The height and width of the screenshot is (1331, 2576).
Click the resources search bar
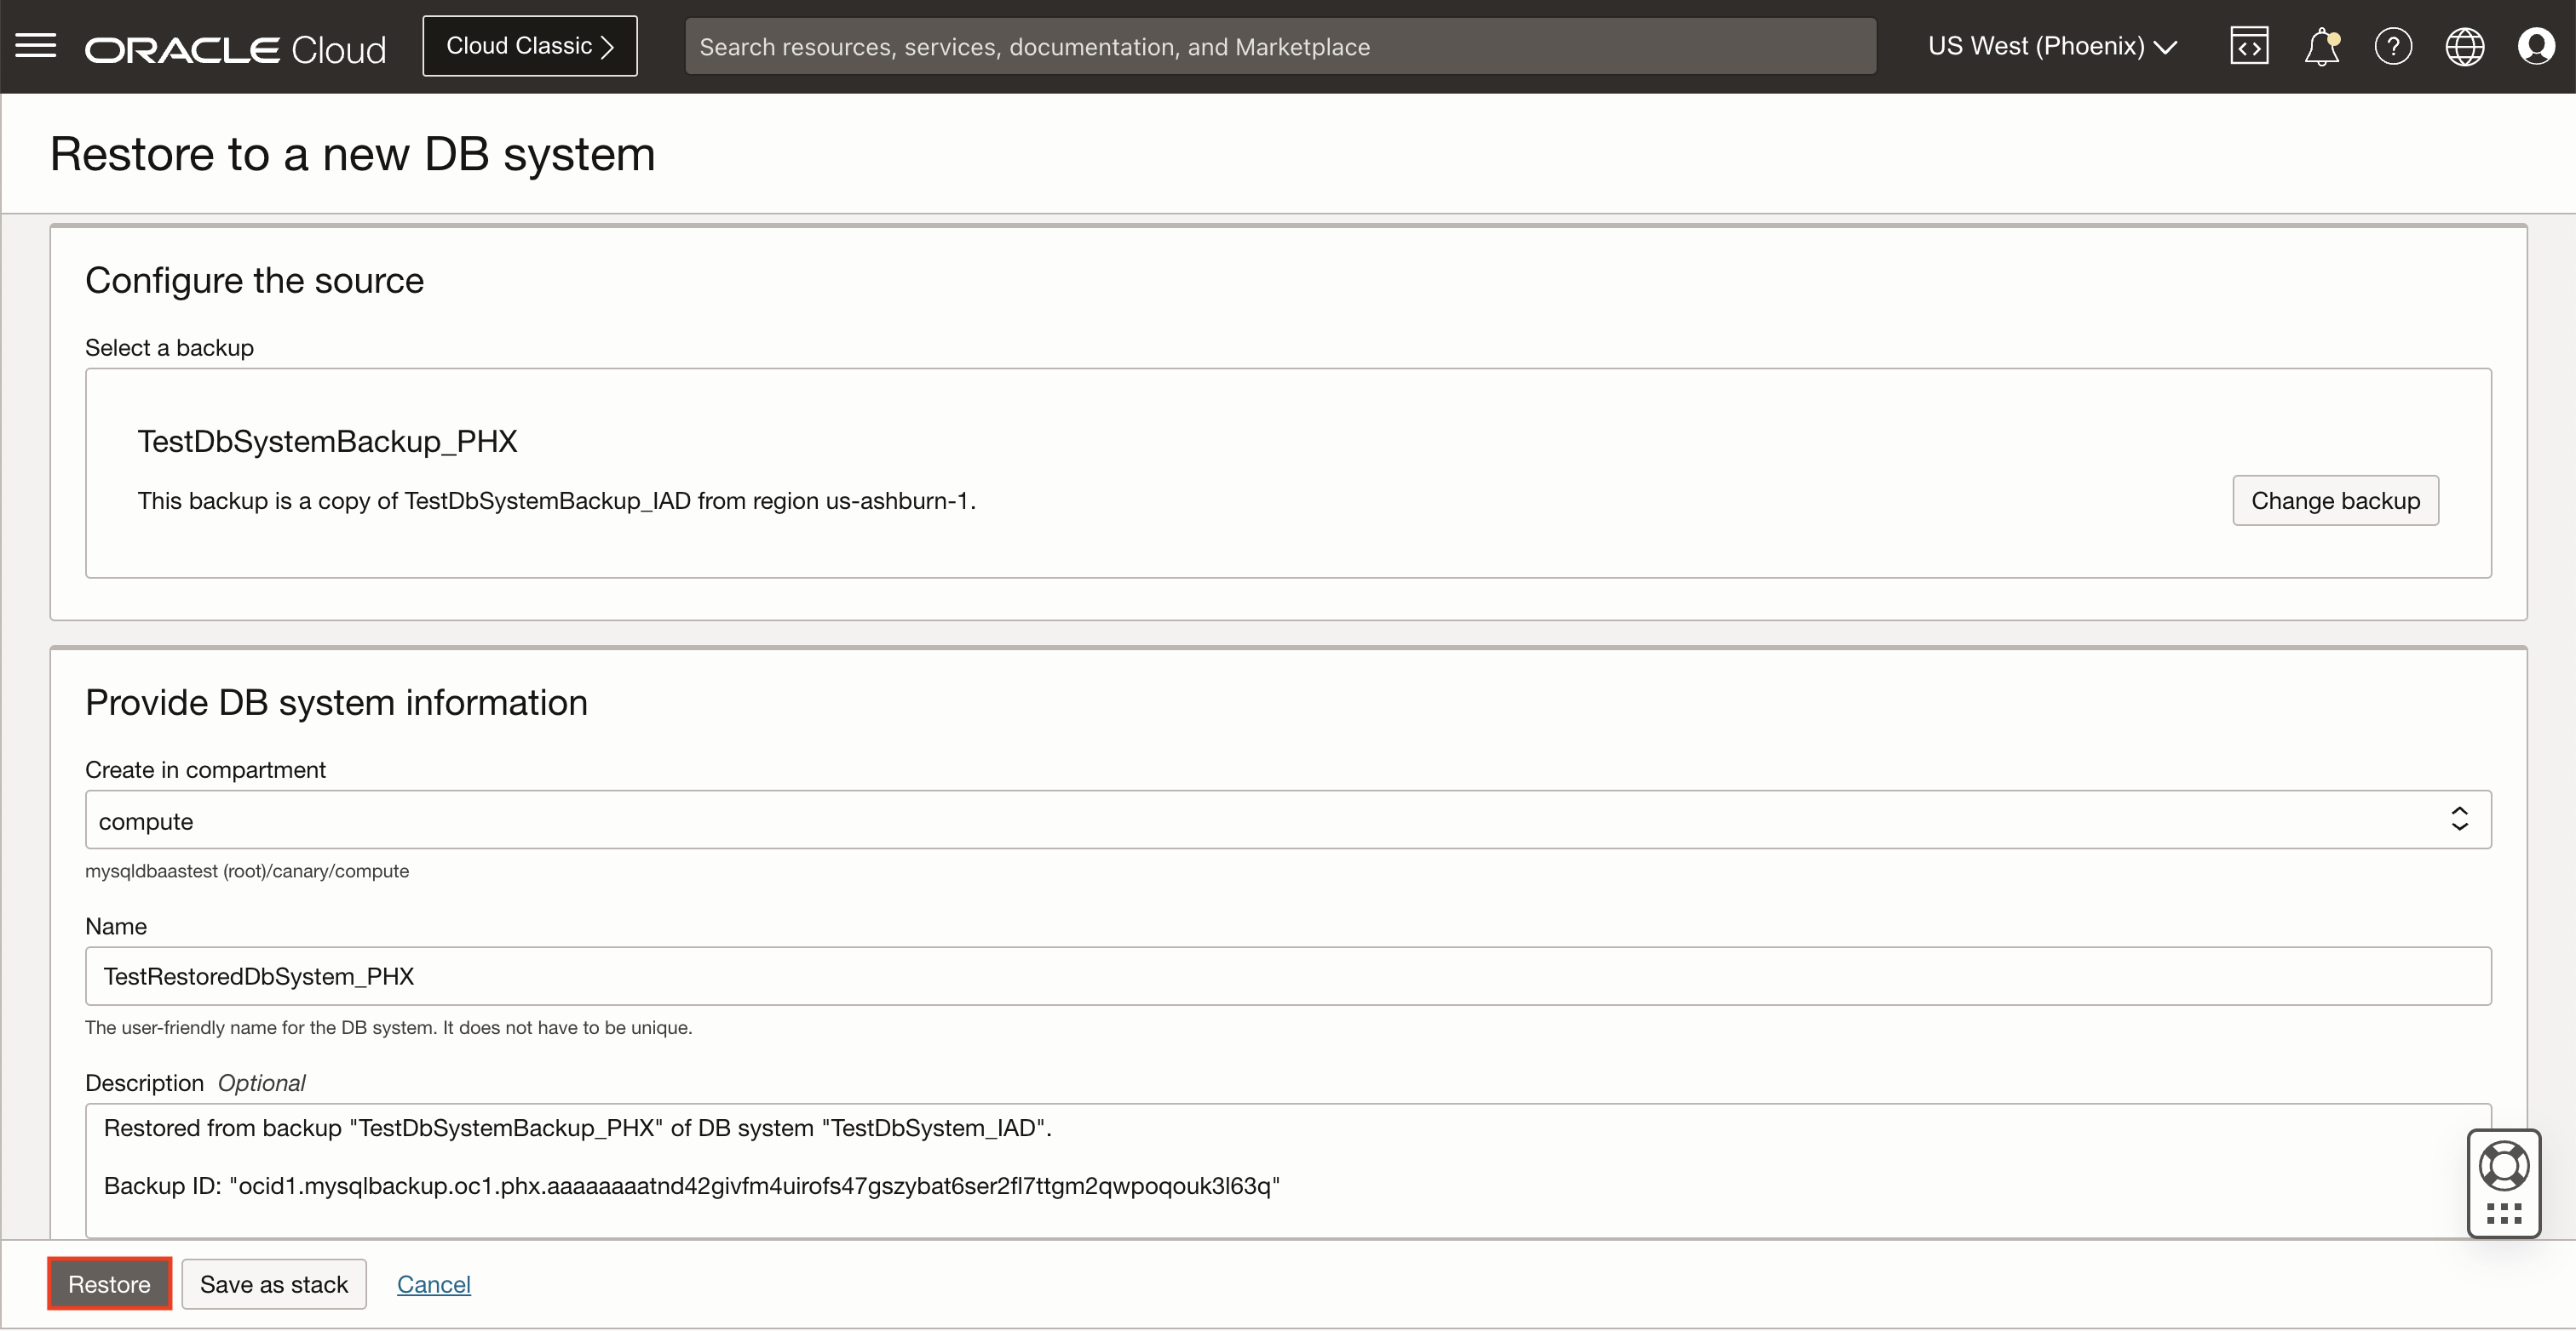(x=1281, y=45)
